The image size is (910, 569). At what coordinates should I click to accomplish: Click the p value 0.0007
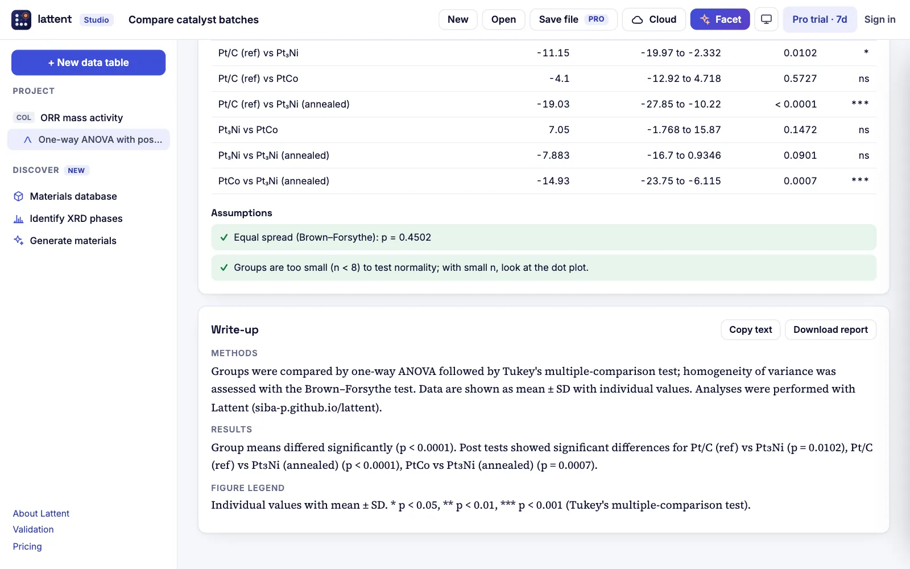coord(800,181)
